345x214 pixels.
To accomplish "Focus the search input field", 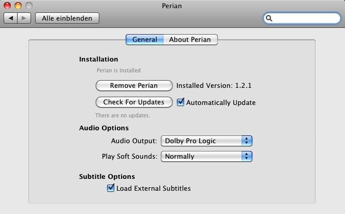I will 305,18.
